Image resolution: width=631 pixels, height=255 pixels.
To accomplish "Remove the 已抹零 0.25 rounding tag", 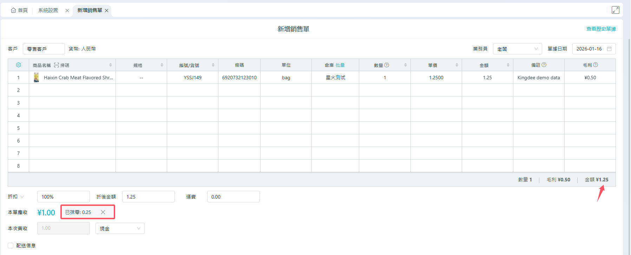I will [103, 212].
